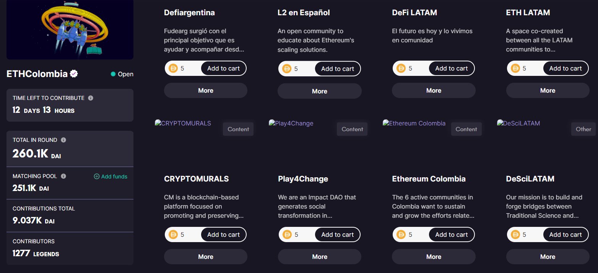
Task: Edit the donation amount for DeFi LATAM
Action: point(417,69)
